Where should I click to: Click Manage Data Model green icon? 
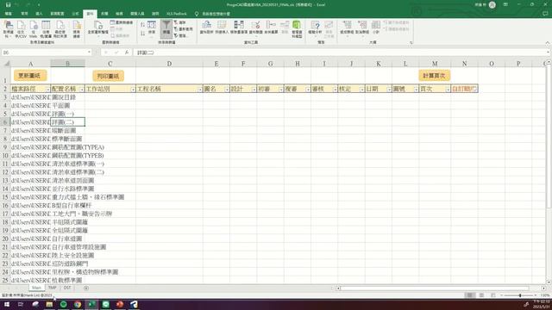coord(297,29)
